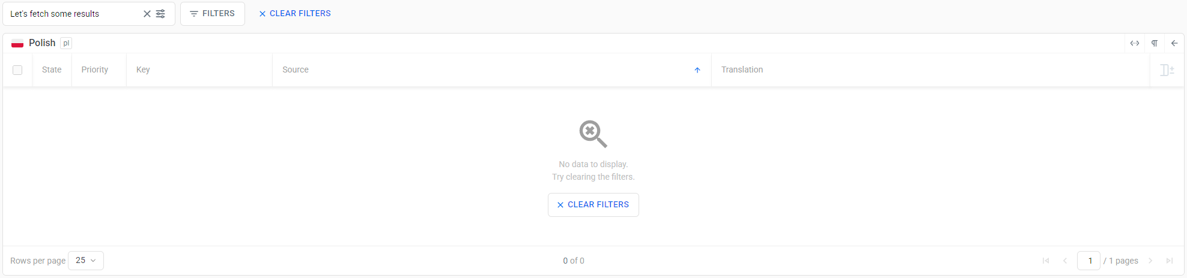Image resolution: width=1187 pixels, height=278 pixels.
Task: Toggle the pilcrow whitespace icon
Action: tap(1155, 43)
